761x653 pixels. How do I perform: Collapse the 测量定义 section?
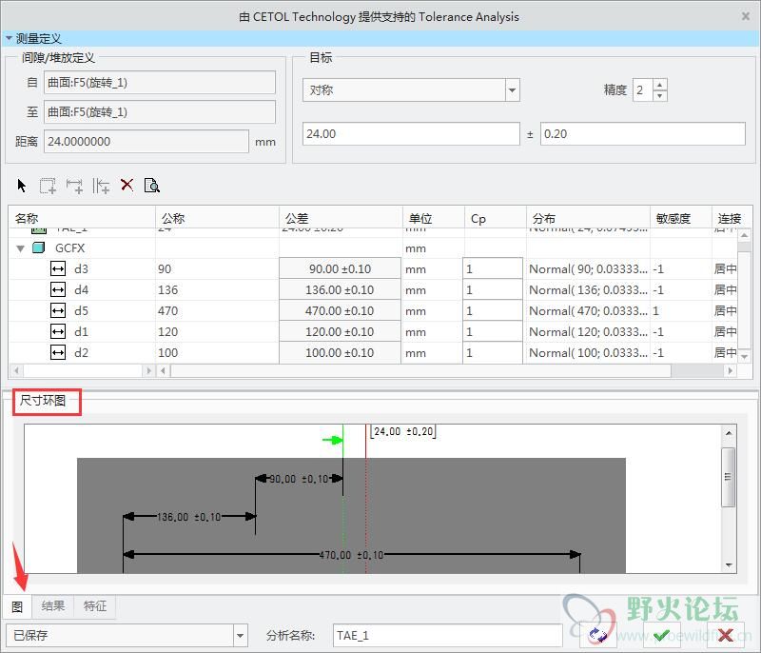click(9, 38)
